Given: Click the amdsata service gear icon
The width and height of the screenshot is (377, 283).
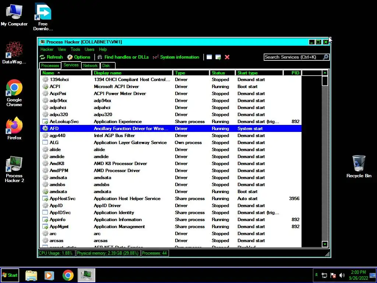Looking at the screenshot, I should click(x=45, y=177).
